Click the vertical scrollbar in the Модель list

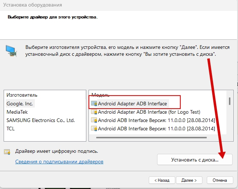[229, 101]
